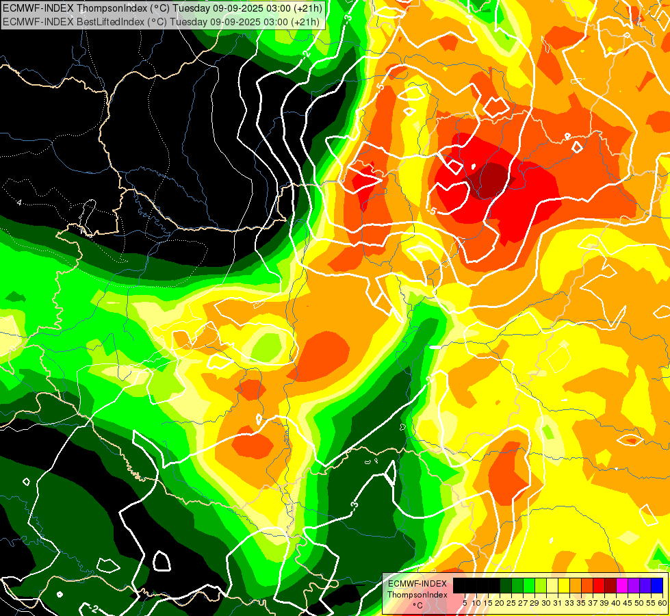Select the dark red 39–40 legend swatch
Image resolution: width=670 pixels, height=616 pixels.
point(610,585)
